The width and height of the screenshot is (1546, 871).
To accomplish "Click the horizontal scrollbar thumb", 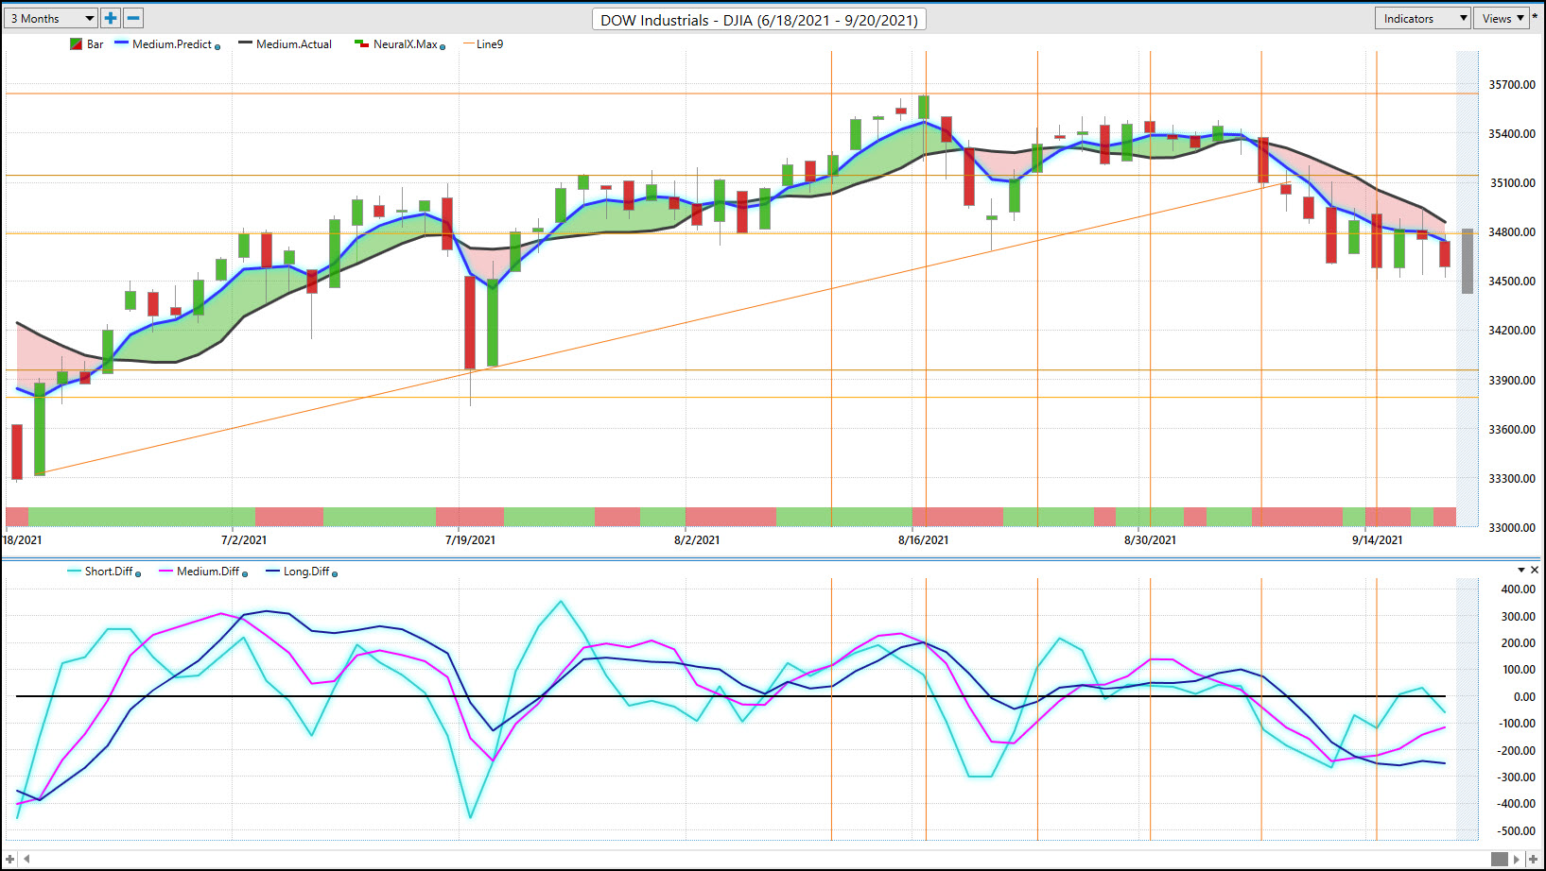I will click(x=1500, y=859).
